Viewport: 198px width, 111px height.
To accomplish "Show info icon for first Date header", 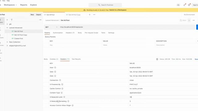I will (x=55, y=72).
